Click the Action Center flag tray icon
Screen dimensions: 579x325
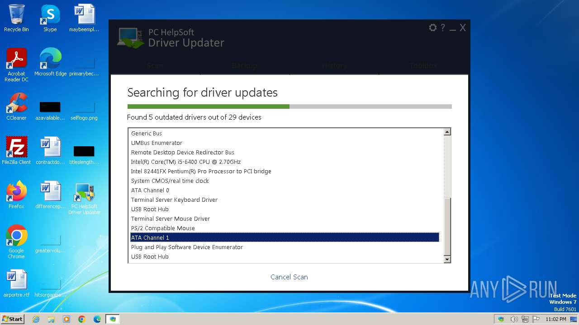[536, 319]
